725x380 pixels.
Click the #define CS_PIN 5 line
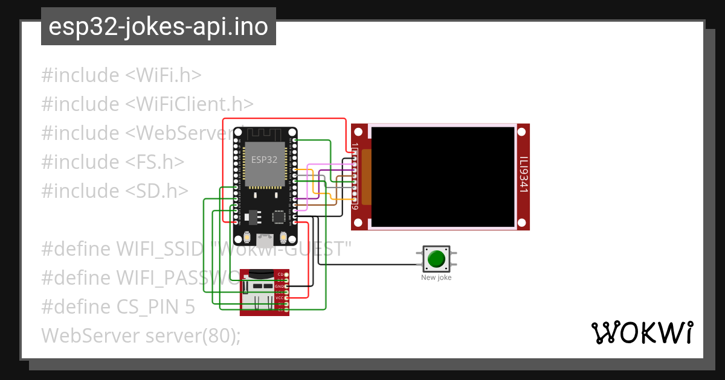(x=118, y=307)
